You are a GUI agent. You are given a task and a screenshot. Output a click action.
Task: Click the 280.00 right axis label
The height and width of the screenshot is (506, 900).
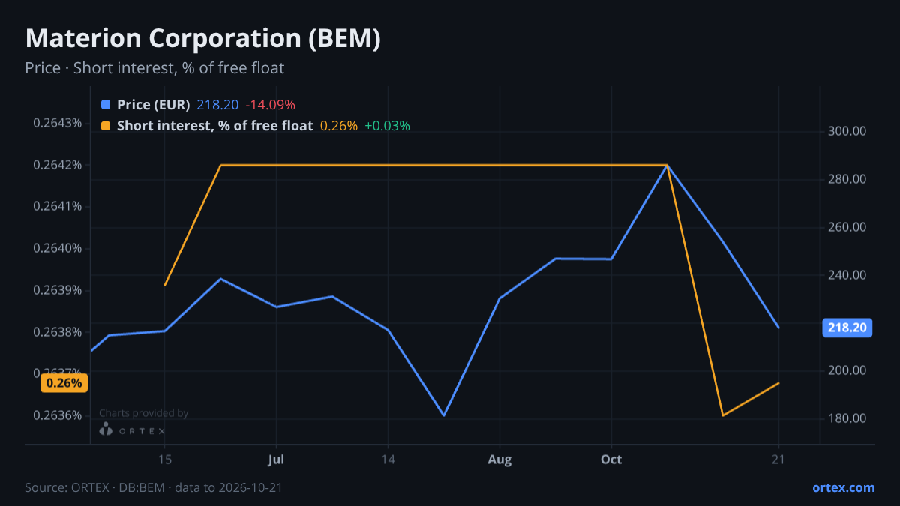pyautogui.click(x=848, y=179)
